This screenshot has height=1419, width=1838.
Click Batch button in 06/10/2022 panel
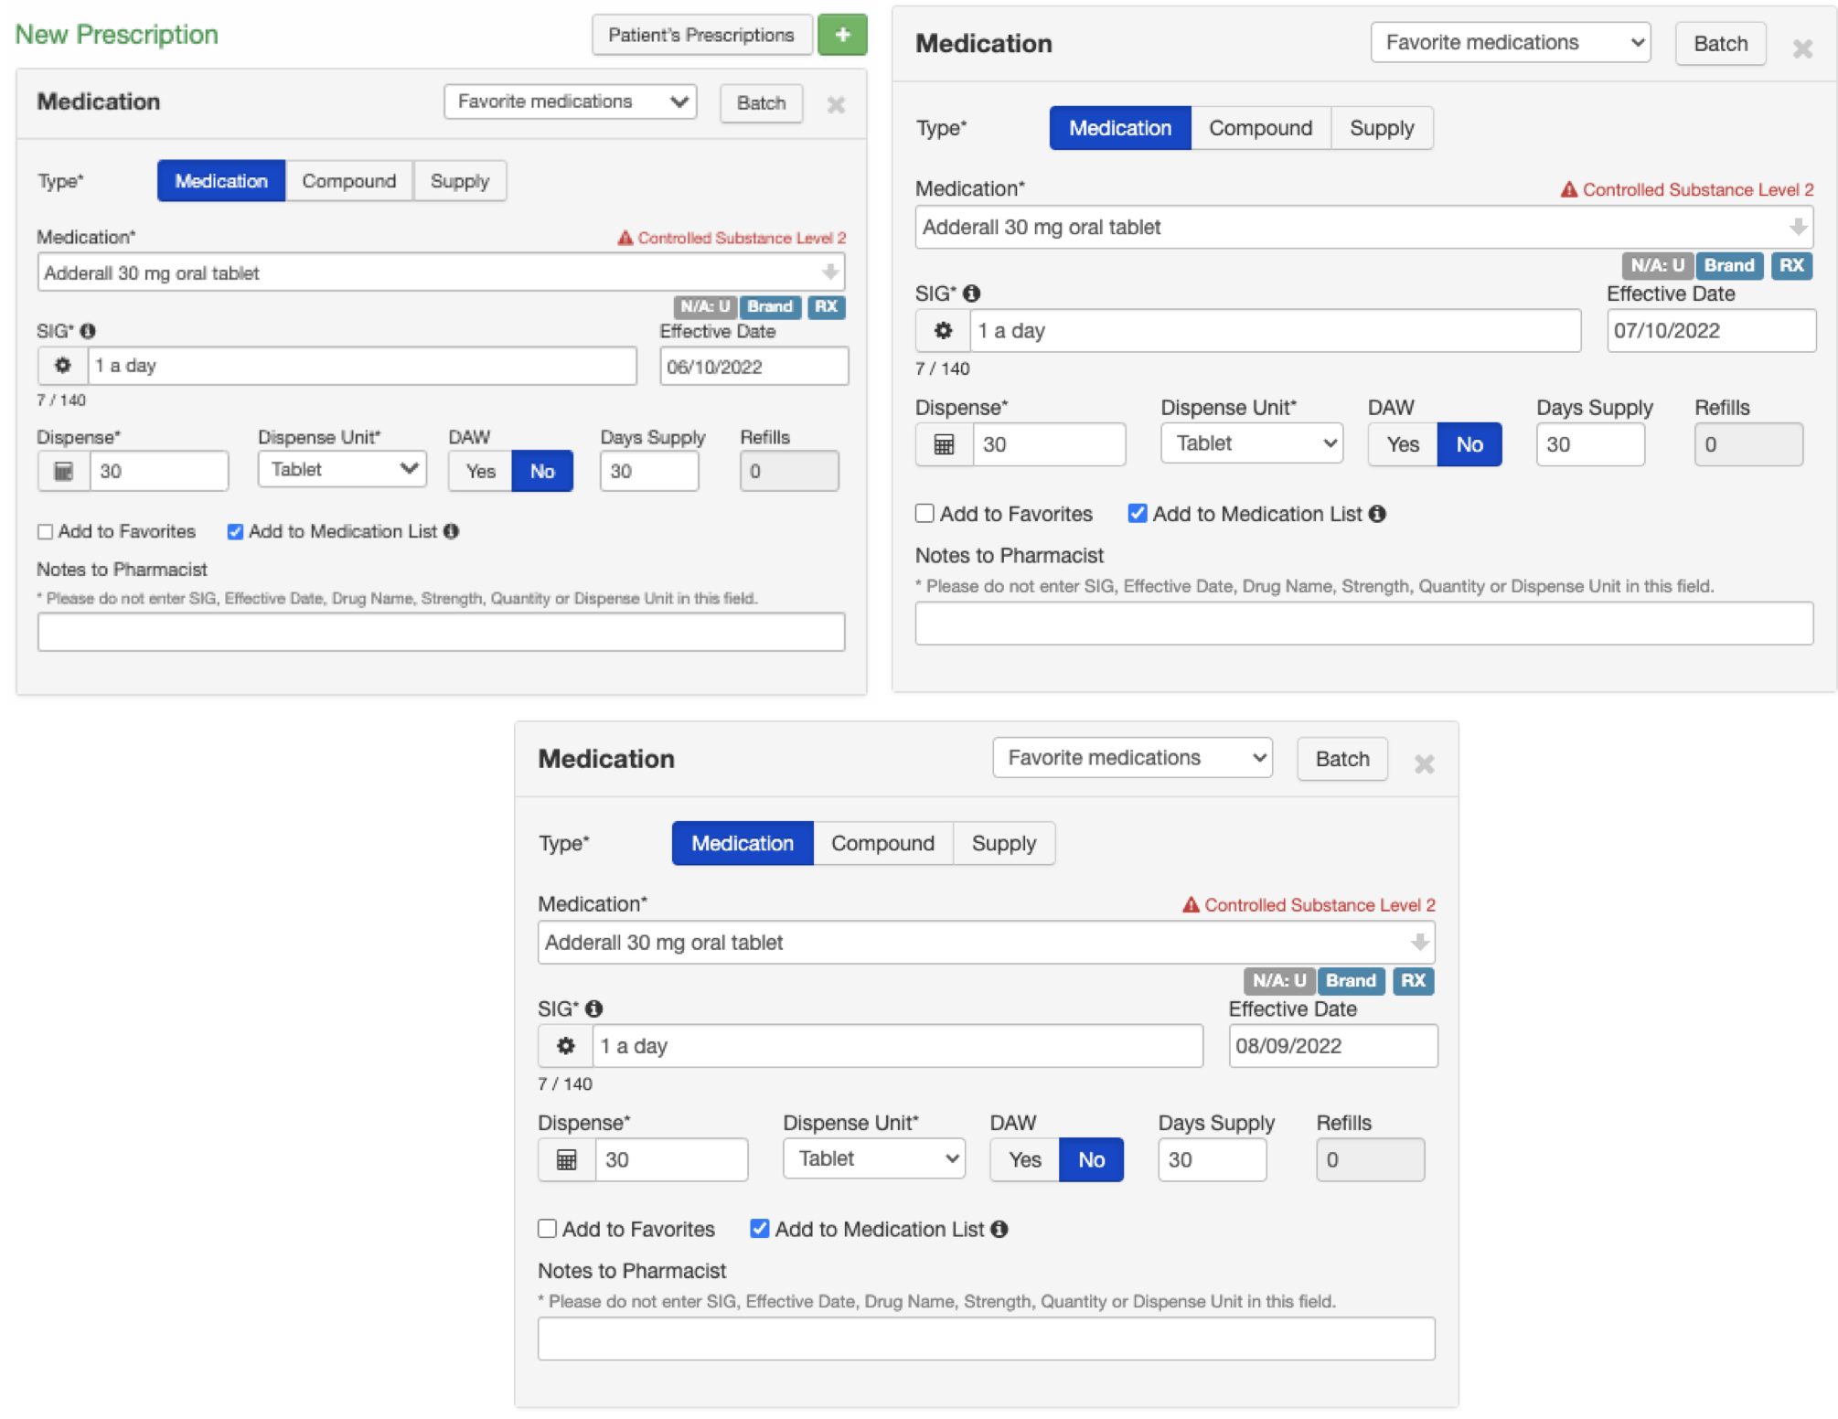[761, 102]
